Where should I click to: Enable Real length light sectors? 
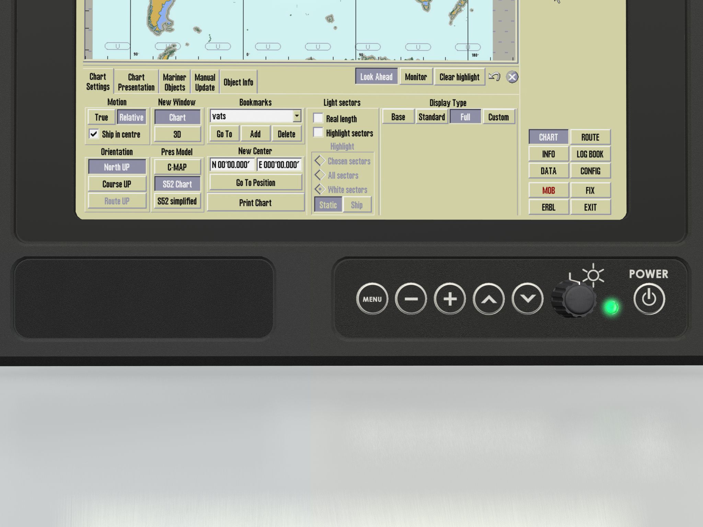pos(318,118)
